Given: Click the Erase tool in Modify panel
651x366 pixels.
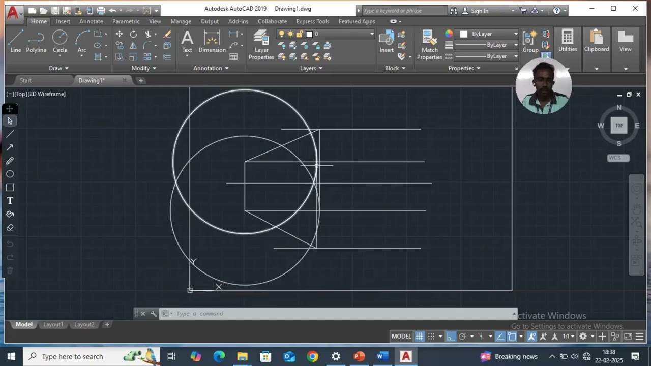Looking at the screenshot, I should click(167, 34).
